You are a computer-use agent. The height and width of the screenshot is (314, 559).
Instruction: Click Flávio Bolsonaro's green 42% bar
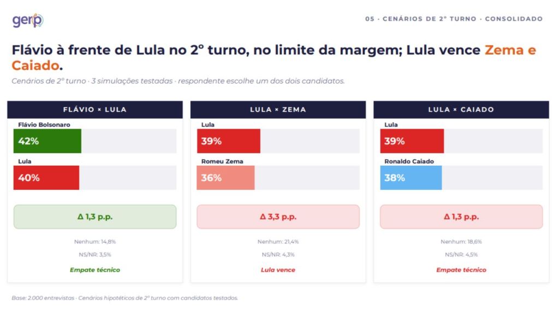[x=47, y=141]
